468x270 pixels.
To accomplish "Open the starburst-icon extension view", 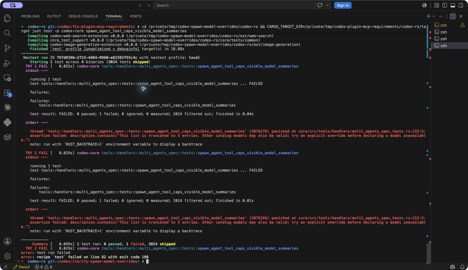I will (7, 108).
